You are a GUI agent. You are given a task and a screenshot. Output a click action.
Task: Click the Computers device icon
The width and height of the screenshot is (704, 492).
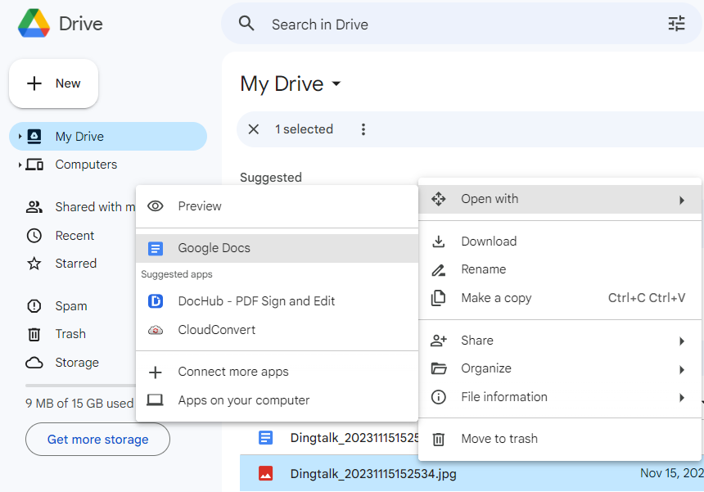(x=34, y=165)
